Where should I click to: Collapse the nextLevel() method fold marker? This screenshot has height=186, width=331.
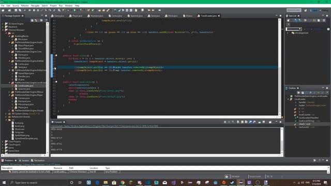(56, 82)
